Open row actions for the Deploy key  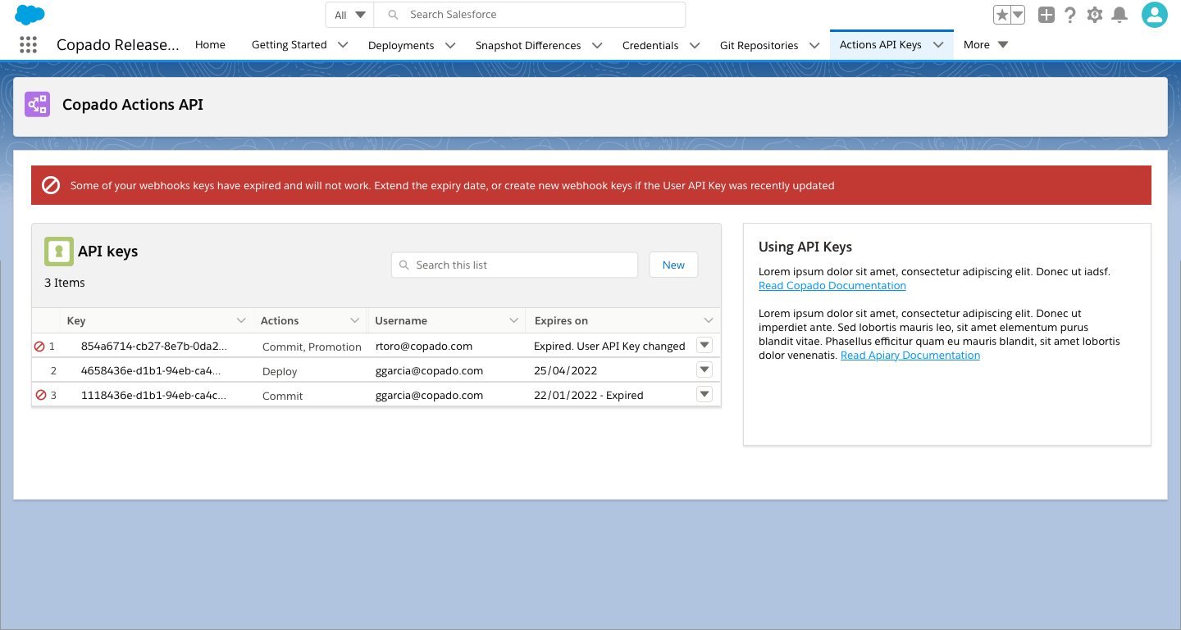click(704, 369)
